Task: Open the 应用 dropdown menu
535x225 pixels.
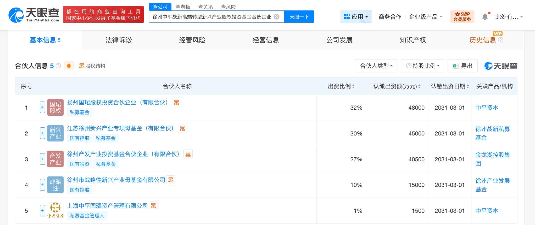Action: click(356, 17)
